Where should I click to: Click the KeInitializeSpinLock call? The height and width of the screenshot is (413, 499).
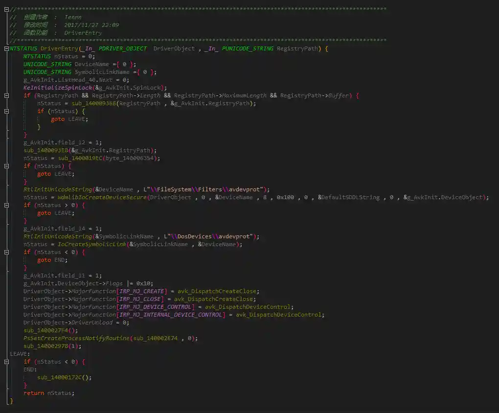58,88
